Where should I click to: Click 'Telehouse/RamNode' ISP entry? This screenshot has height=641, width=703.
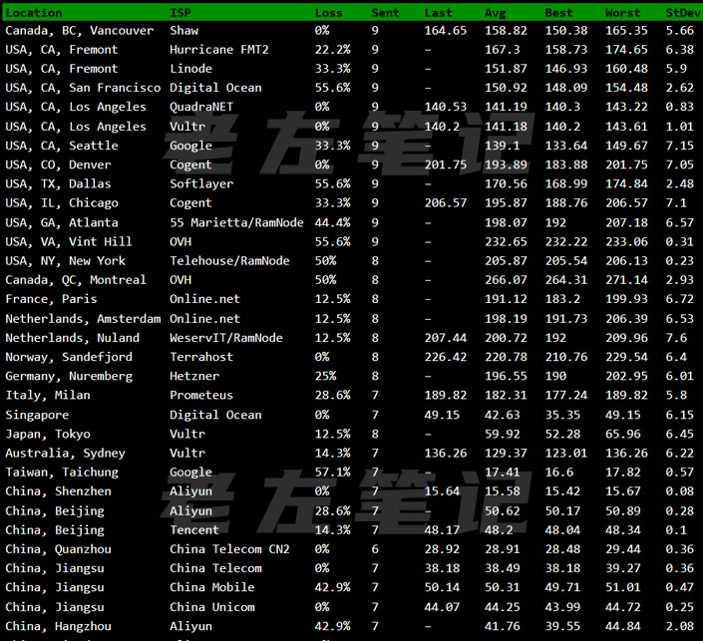tap(229, 260)
